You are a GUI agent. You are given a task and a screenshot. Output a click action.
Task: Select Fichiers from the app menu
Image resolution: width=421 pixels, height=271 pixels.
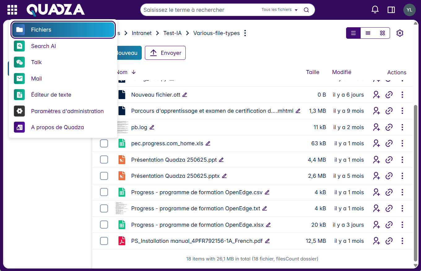(x=41, y=29)
